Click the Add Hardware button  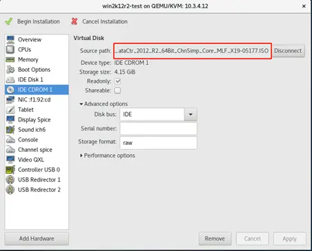click(x=37, y=239)
